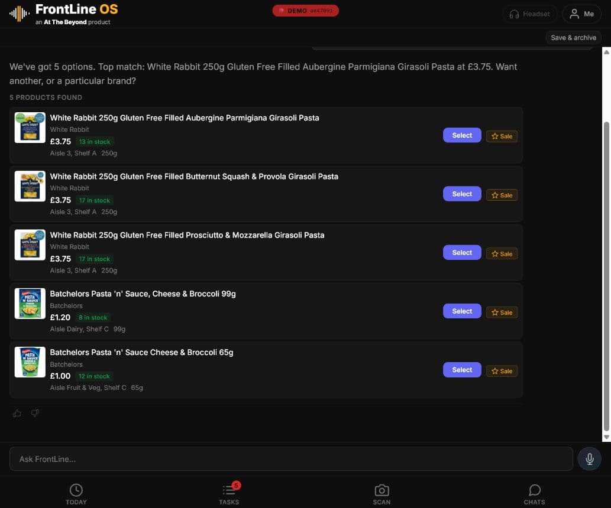
Task: Click the 5 PRODUCTS FOUND label
Action: click(46, 97)
